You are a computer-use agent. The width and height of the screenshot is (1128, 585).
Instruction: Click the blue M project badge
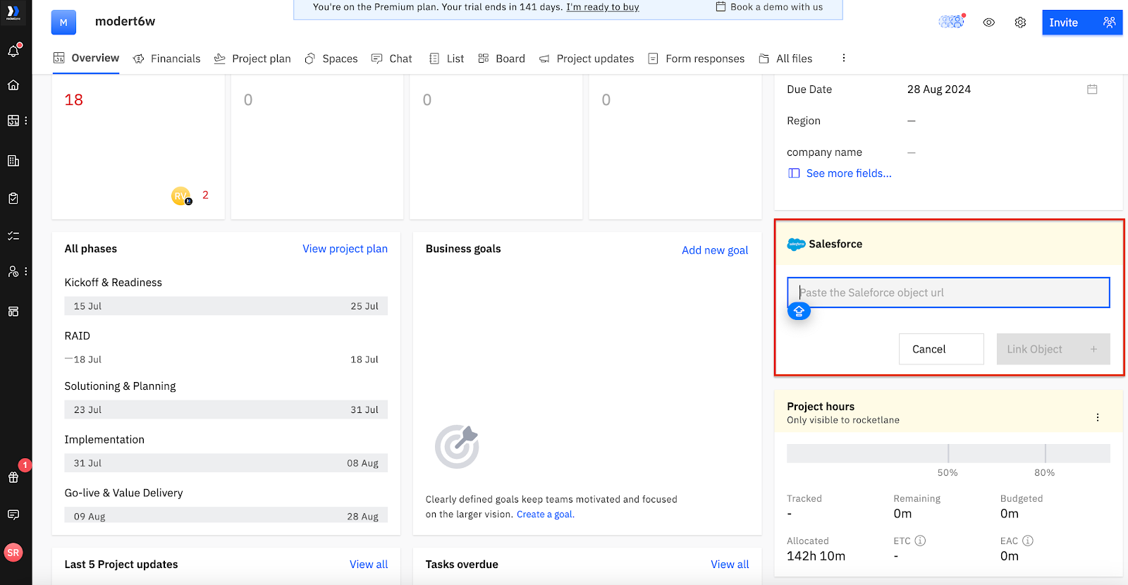click(x=63, y=23)
